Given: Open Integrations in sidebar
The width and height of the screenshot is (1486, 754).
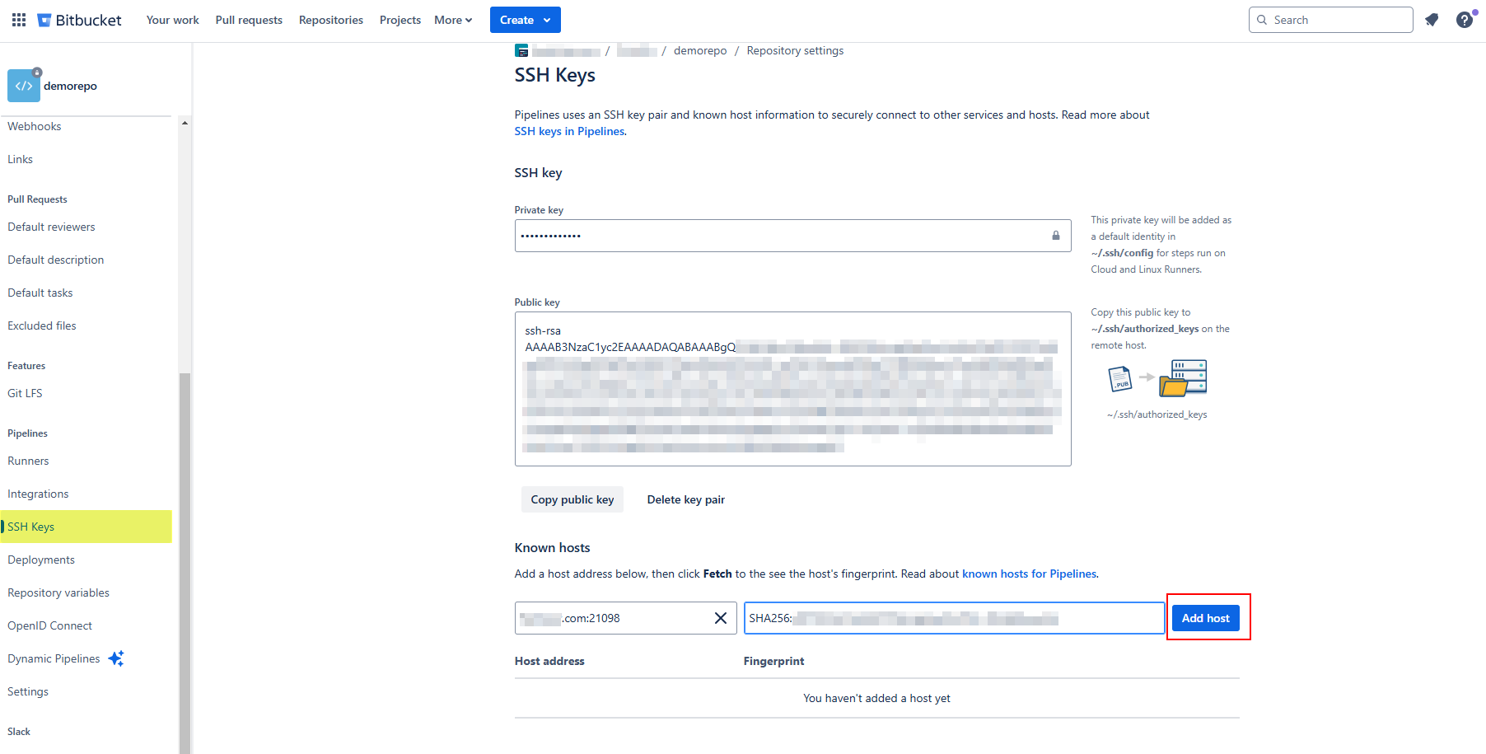Looking at the screenshot, I should pos(38,494).
